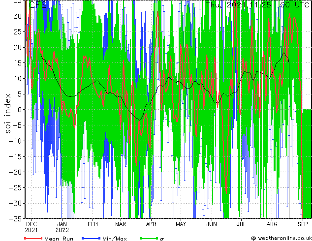Click the 20 y-axis value
Screen dimensions: 312x241
tap(17, 47)
